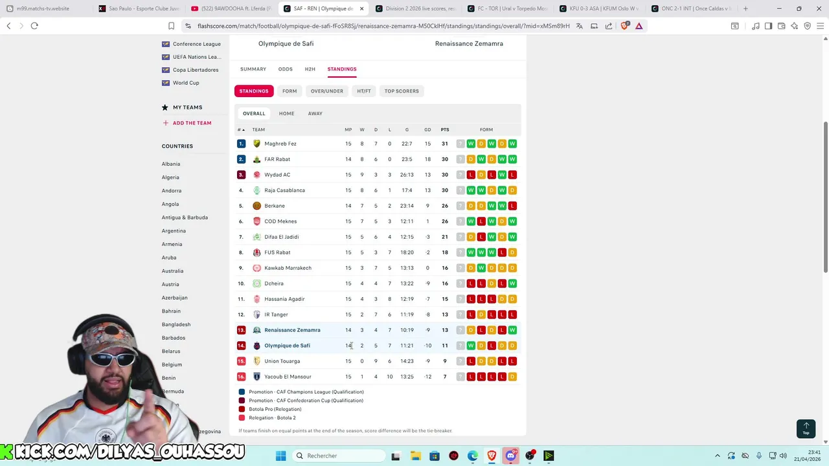Click the translate page icon in the address bar
Viewport: 829px width, 466px height.
click(x=579, y=26)
